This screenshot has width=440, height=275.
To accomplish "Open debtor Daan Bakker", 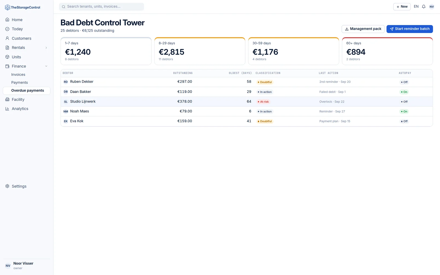I will 81,92.
